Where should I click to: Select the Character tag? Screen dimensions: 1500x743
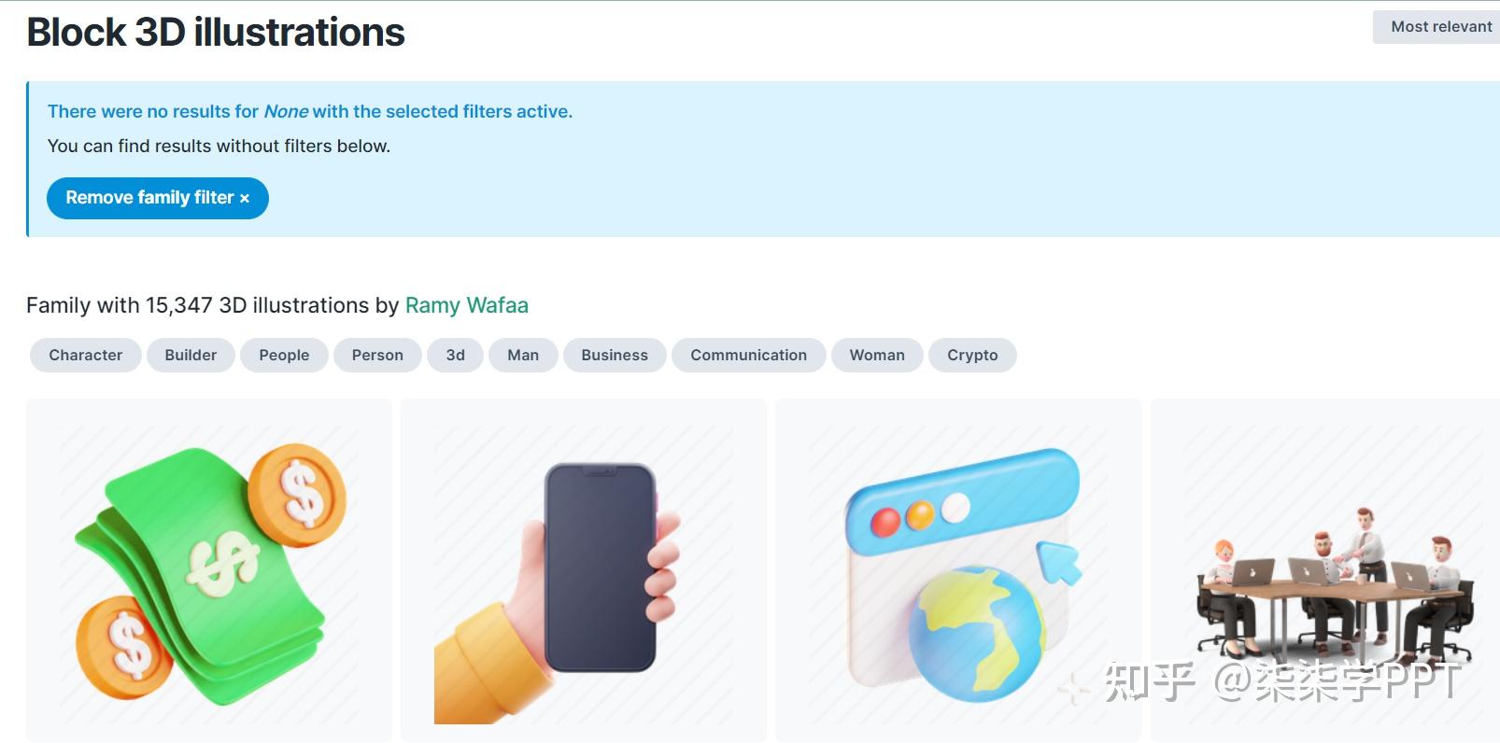click(x=86, y=355)
